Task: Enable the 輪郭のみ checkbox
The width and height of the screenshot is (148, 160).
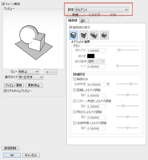Action: [74, 79]
